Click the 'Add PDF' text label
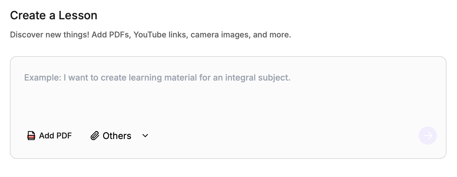Screen dimensions: 457x177 click(x=55, y=136)
